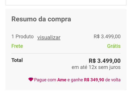Click the em até 12x sem juros text
The width and height of the screenshot is (132, 98).
(96, 67)
